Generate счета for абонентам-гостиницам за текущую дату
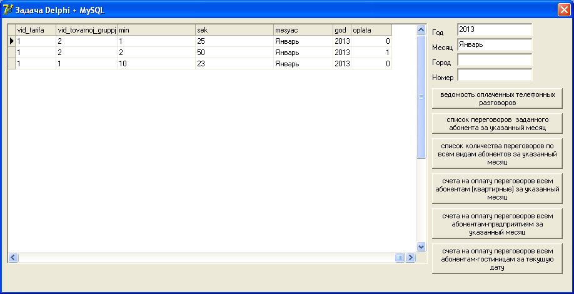This screenshot has height=294, width=574. point(497,258)
